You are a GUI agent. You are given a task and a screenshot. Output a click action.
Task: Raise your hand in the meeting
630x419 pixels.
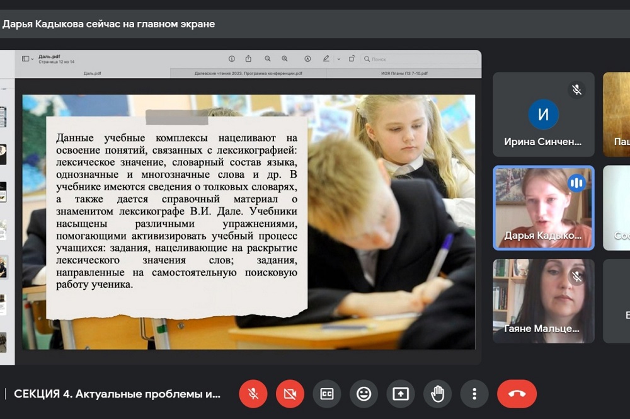[x=437, y=394]
